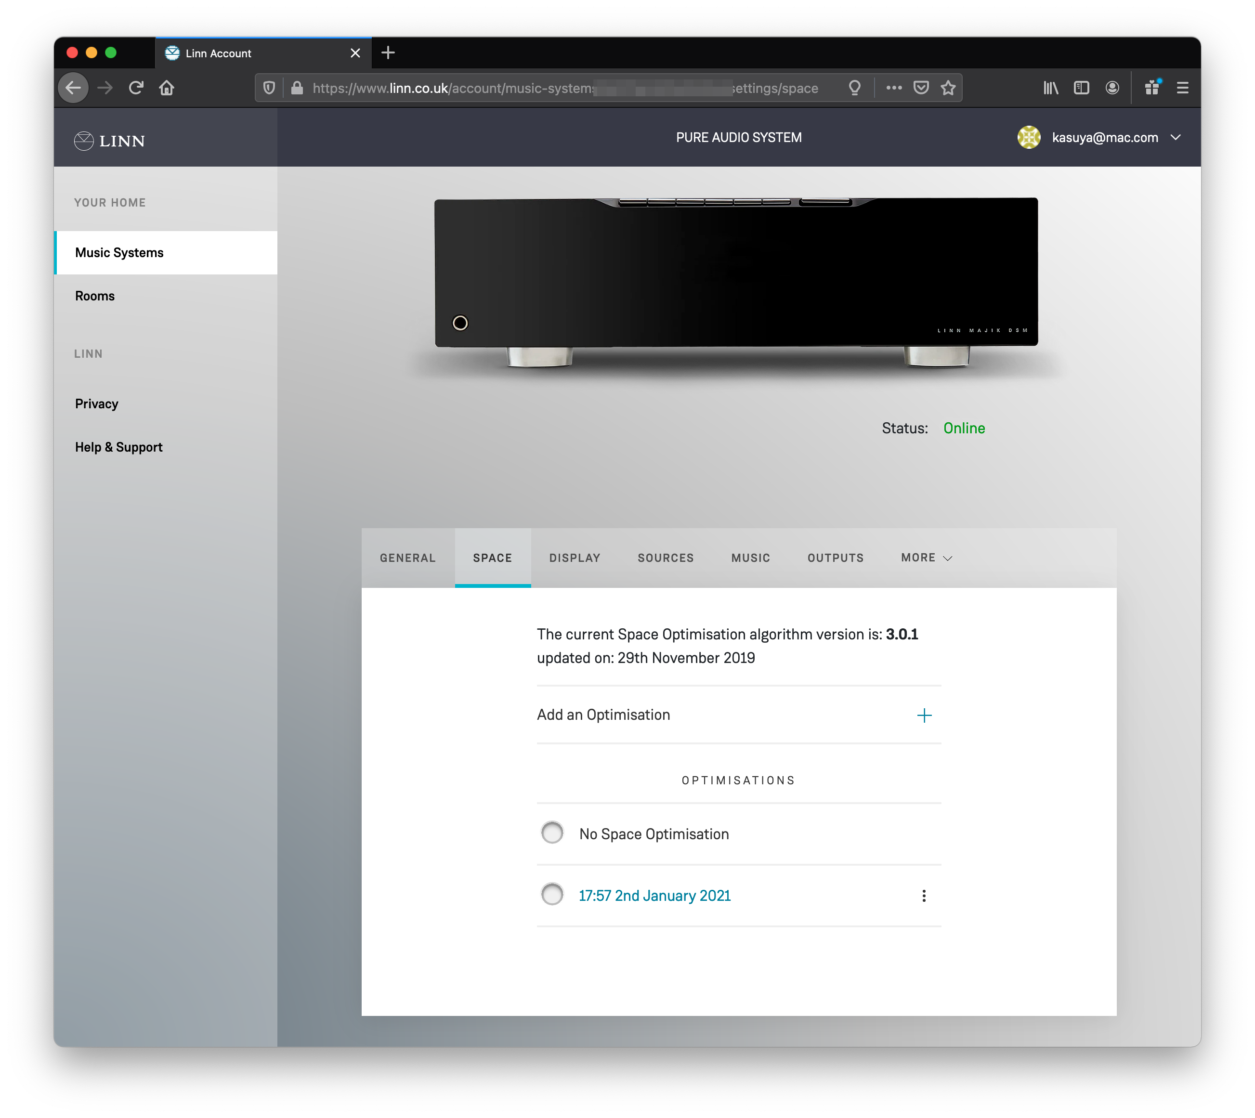Expand the kasuya@mac.com account dropdown
Image resolution: width=1255 pixels, height=1118 pixels.
point(1175,138)
